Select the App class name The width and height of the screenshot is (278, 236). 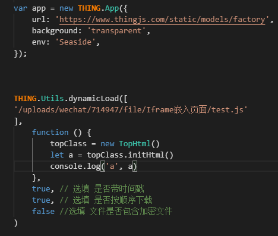(x=112, y=8)
